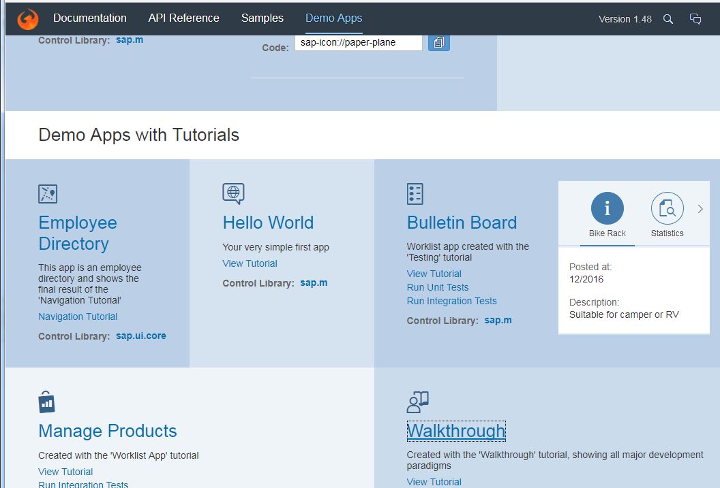Screen dimensions: 720x488
Task: Open the feedback chat icon
Action: coord(695,18)
